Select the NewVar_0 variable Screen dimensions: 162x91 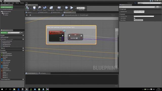[5, 74]
